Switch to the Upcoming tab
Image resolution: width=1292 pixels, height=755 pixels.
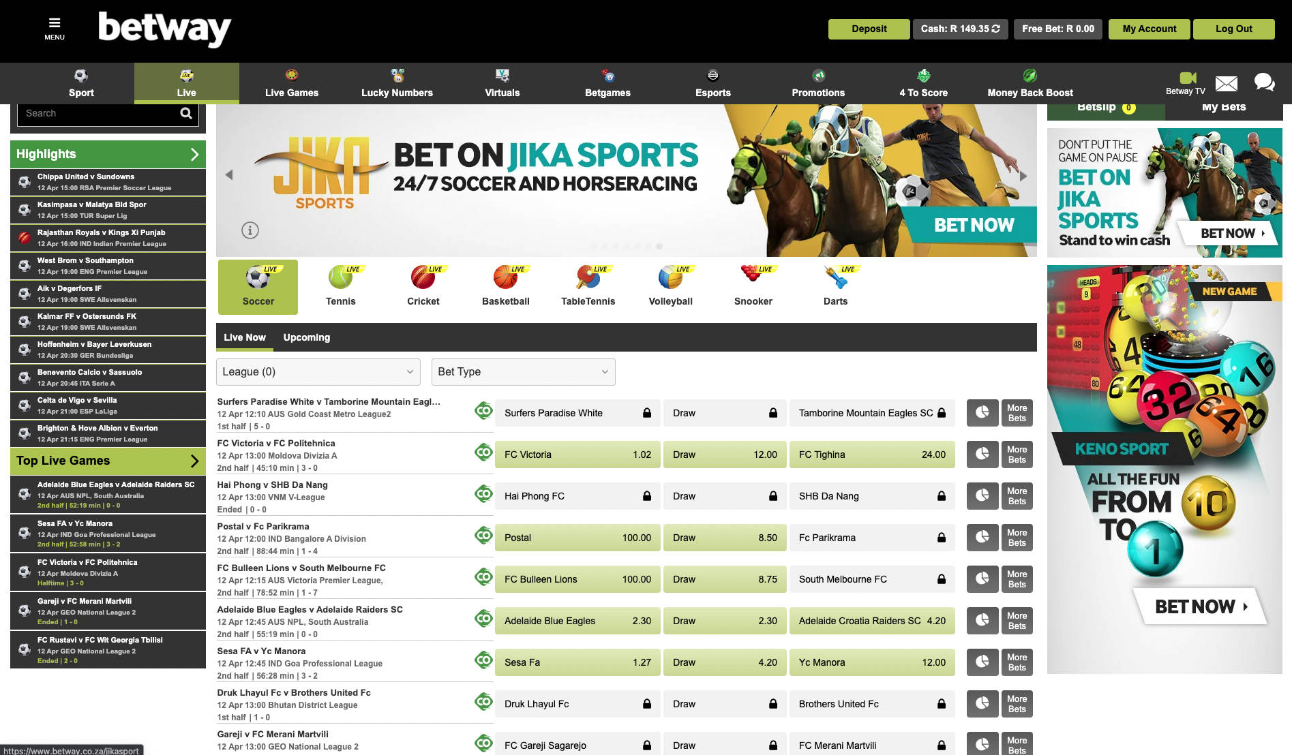[x=307, y=337]
